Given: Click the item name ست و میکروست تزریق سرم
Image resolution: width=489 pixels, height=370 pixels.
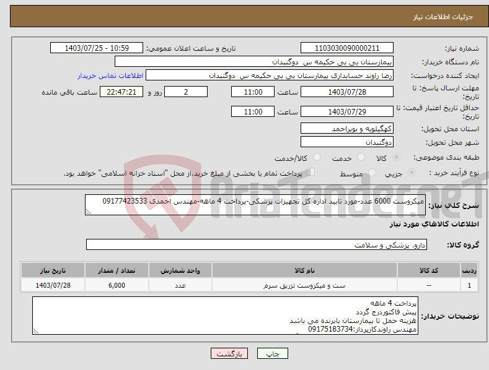Looking at the screenshot, I should [304, 285].
